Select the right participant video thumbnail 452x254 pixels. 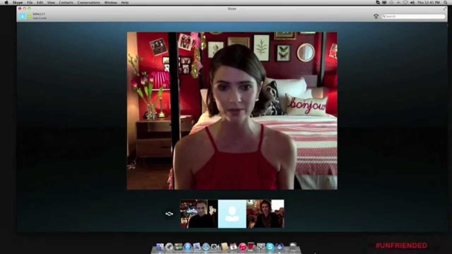(x=265, y=214)
